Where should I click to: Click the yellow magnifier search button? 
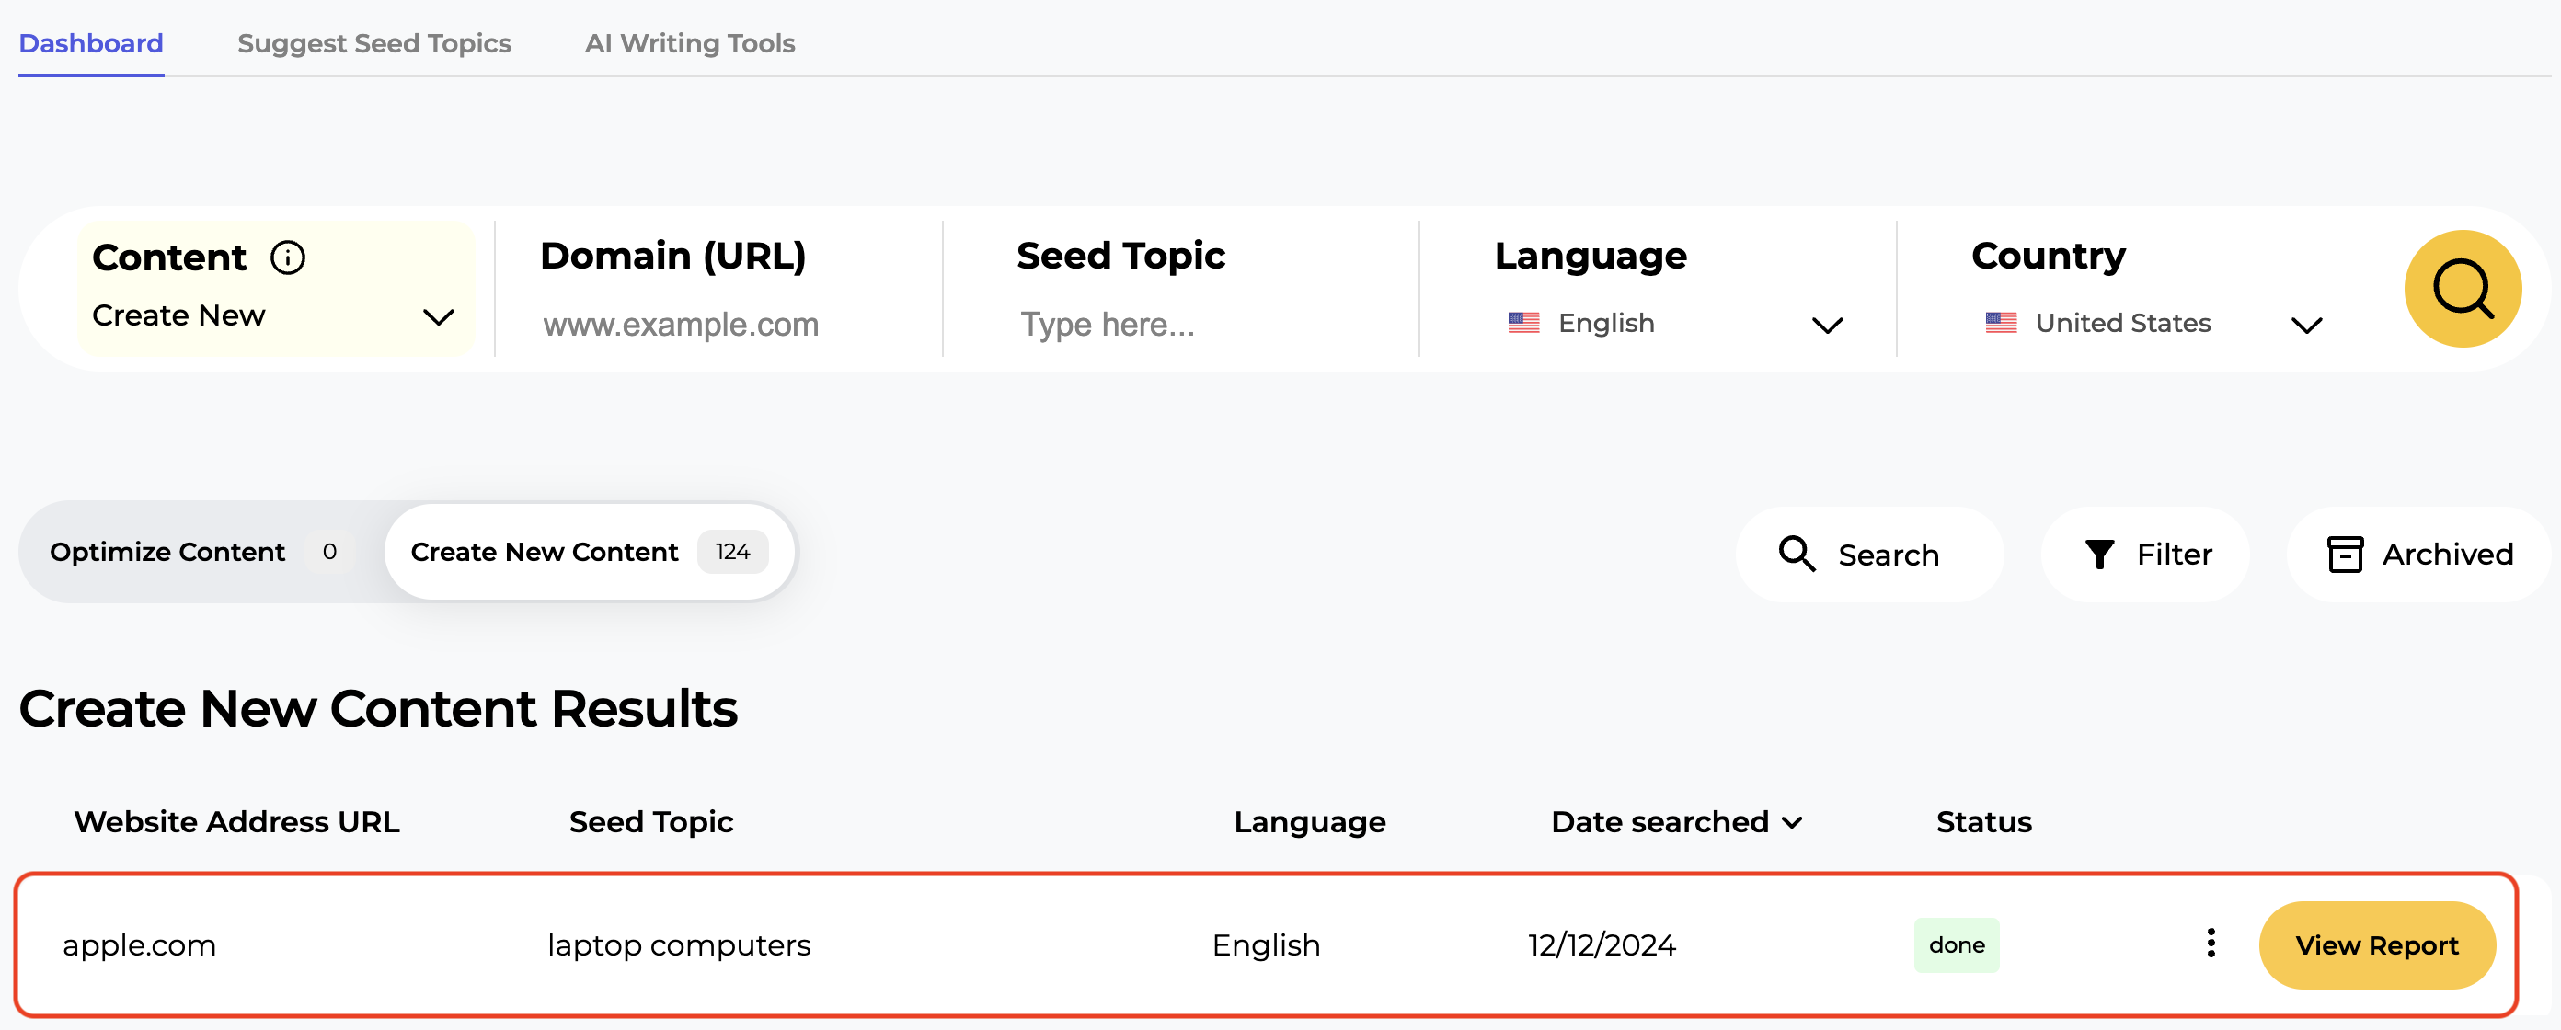point(2462,290)
